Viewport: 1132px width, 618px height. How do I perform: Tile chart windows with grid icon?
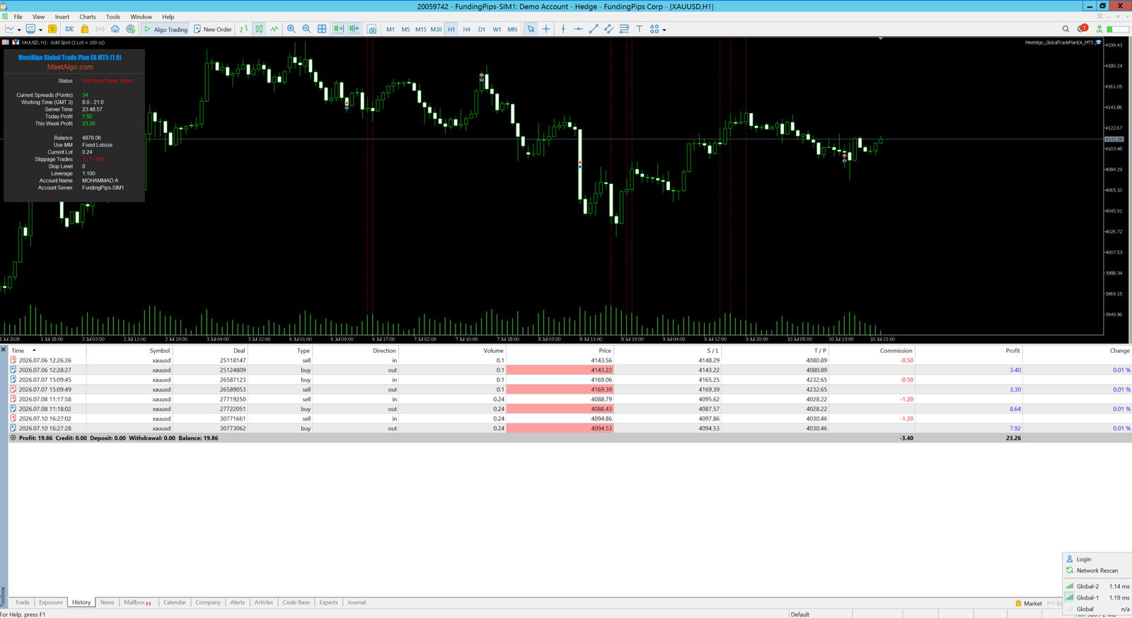click(x=322, y=29)
